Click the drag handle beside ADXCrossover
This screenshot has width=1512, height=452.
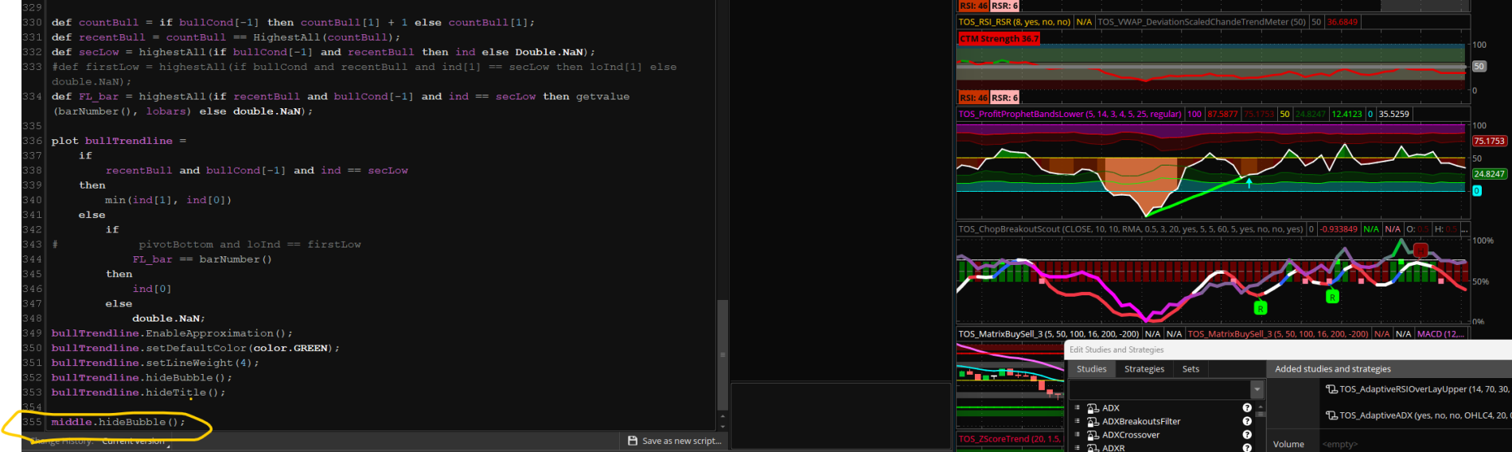click(1077, 435)
